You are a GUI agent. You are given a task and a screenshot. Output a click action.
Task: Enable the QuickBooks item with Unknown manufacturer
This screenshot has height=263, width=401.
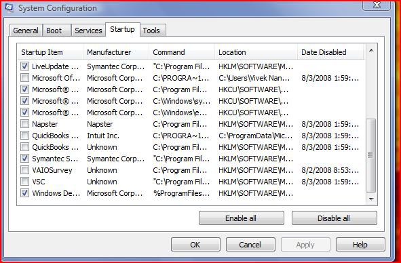coord(24,147)
